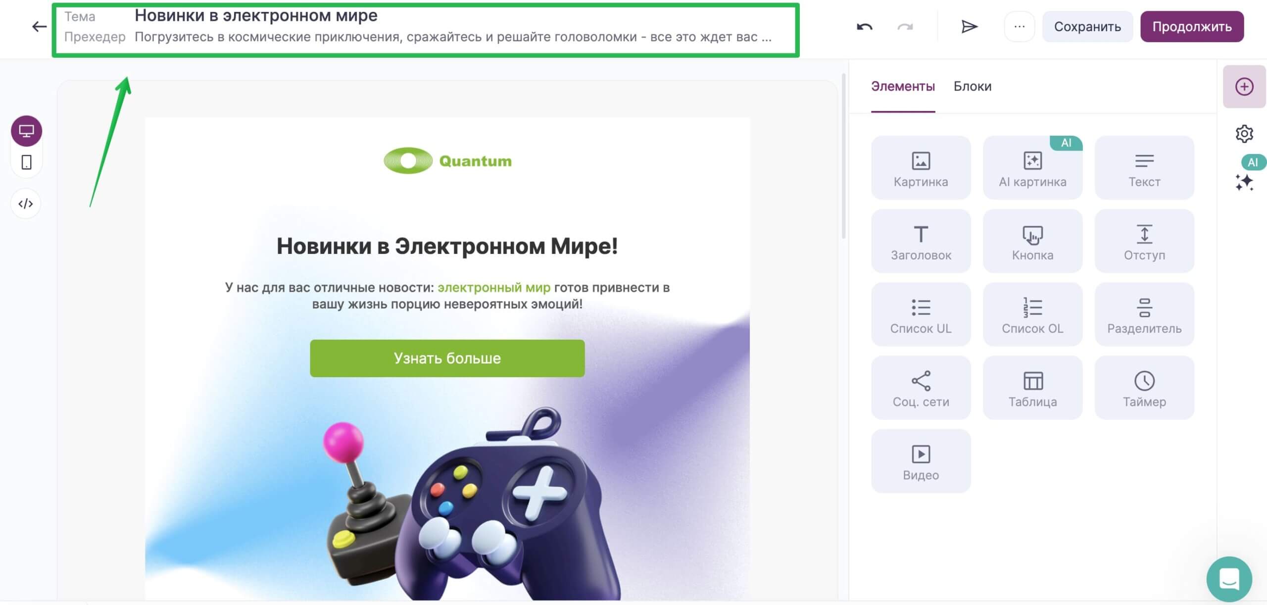Add a Текст element
The width and height of the screenshot is (1267, 605).
[x=1145, y=168]
